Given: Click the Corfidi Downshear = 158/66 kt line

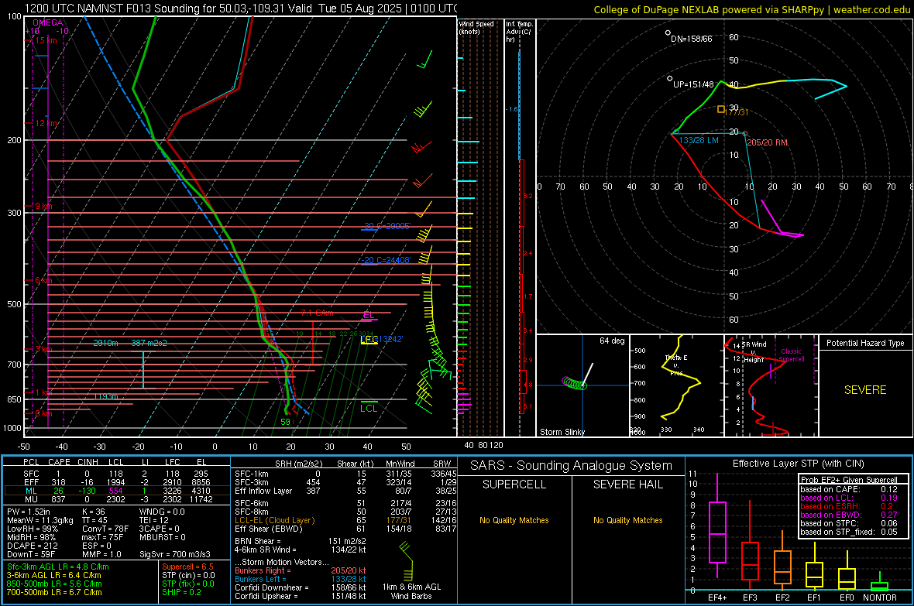Looking at the screenshot, I should [301, 587].
